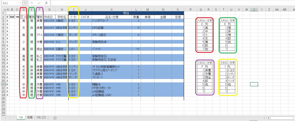Screen dimensions: 295x121
Task: Open Insert Function fx icon
Action: coord(46,3)
